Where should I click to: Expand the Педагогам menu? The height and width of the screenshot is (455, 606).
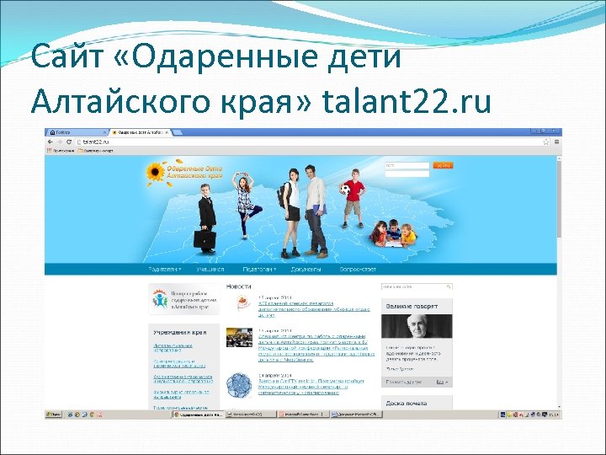point(259,270)
